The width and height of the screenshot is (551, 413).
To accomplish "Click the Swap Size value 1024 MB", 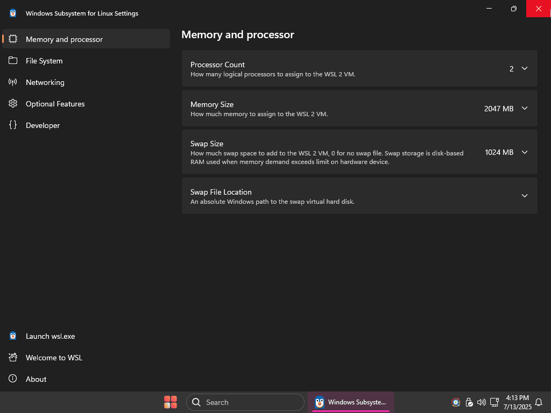I will pyautogui.click(x=499, y=152).
